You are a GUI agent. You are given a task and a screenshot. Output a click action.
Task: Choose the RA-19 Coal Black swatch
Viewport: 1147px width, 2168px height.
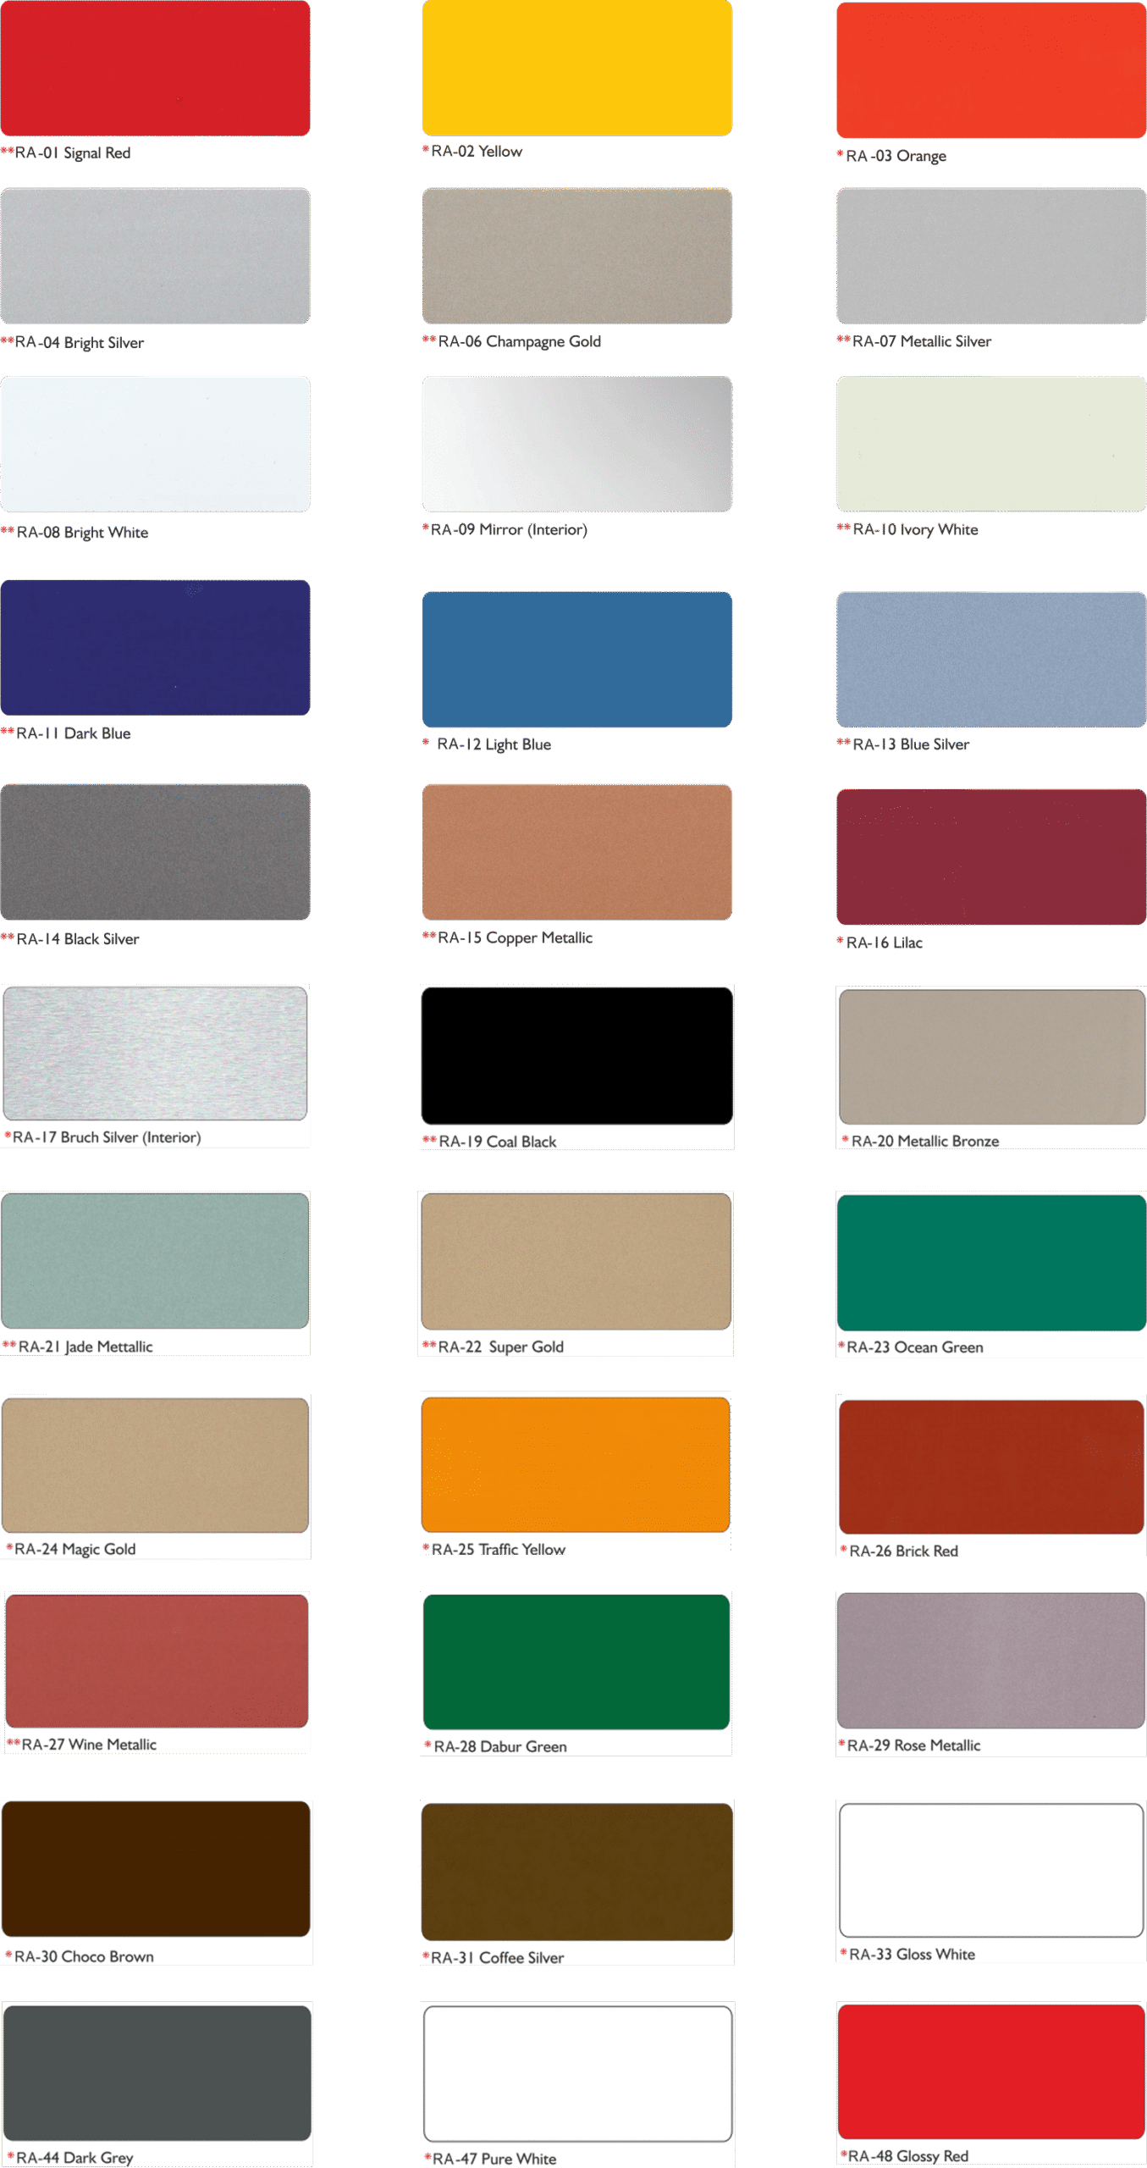click(576, 1055)
